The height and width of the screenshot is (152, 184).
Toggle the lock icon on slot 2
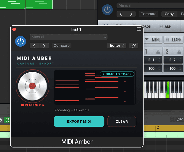179,52
